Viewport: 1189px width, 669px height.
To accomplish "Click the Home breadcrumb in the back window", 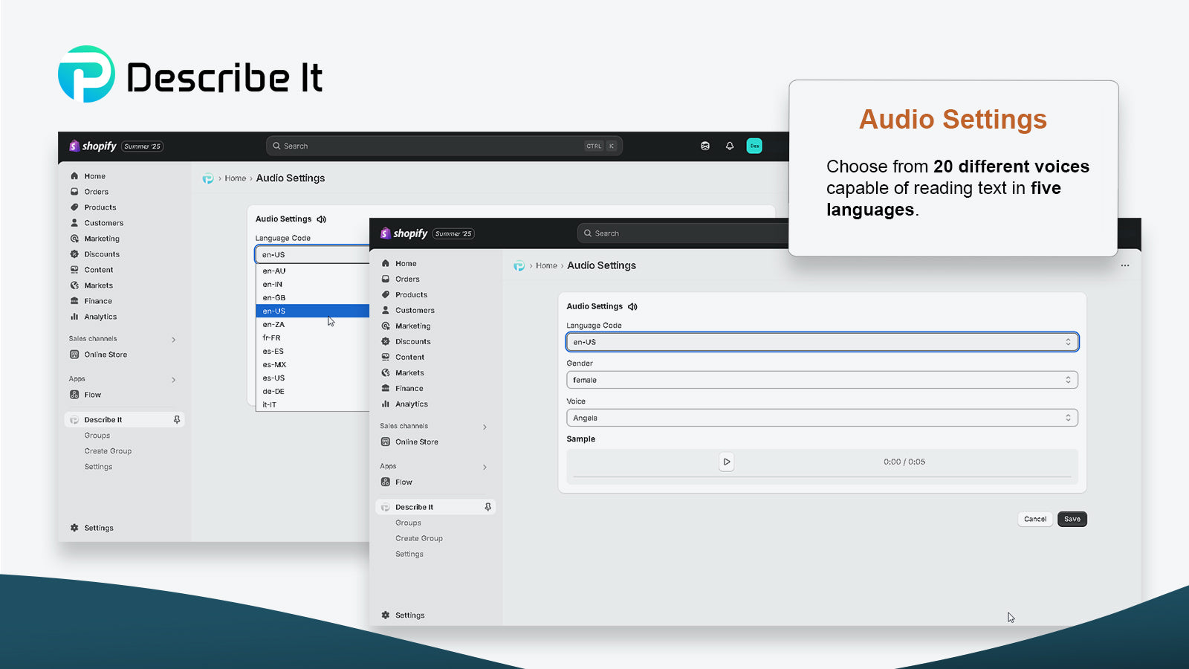I will tap(235, 178).
